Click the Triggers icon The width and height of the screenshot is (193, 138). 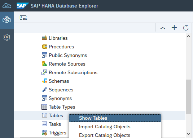click(x=44, y=133)
